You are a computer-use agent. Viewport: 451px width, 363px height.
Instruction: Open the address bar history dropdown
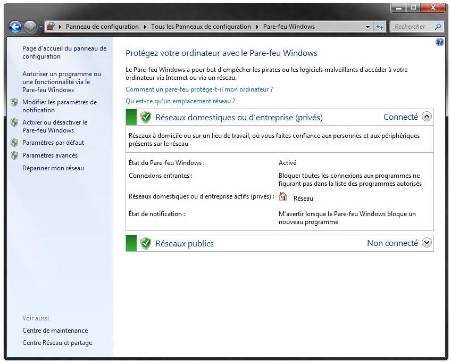pyautogui.click(x=368, y=27)
